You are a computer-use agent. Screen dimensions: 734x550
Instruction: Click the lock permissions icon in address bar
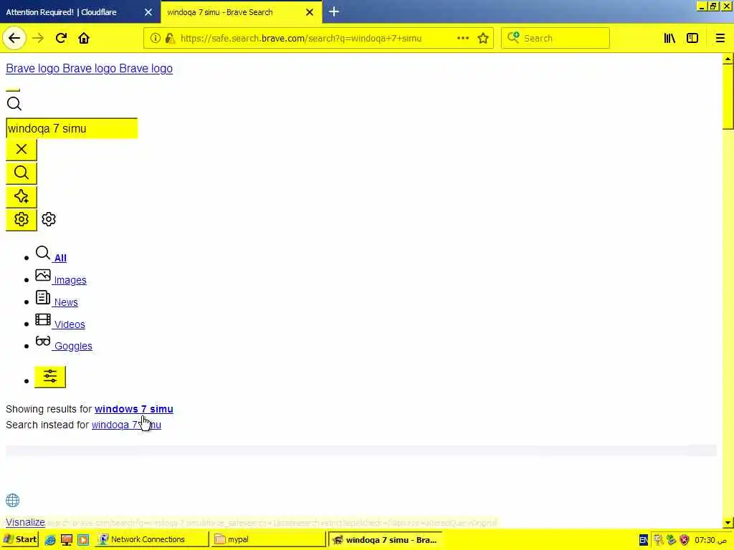[170, 39]
